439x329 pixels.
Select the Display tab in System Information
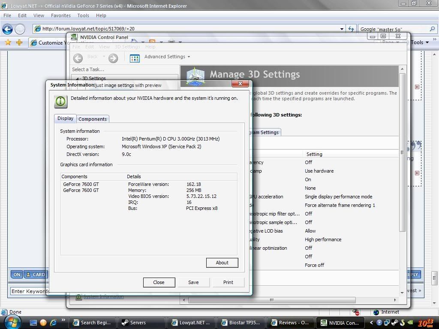pos(65,118)
